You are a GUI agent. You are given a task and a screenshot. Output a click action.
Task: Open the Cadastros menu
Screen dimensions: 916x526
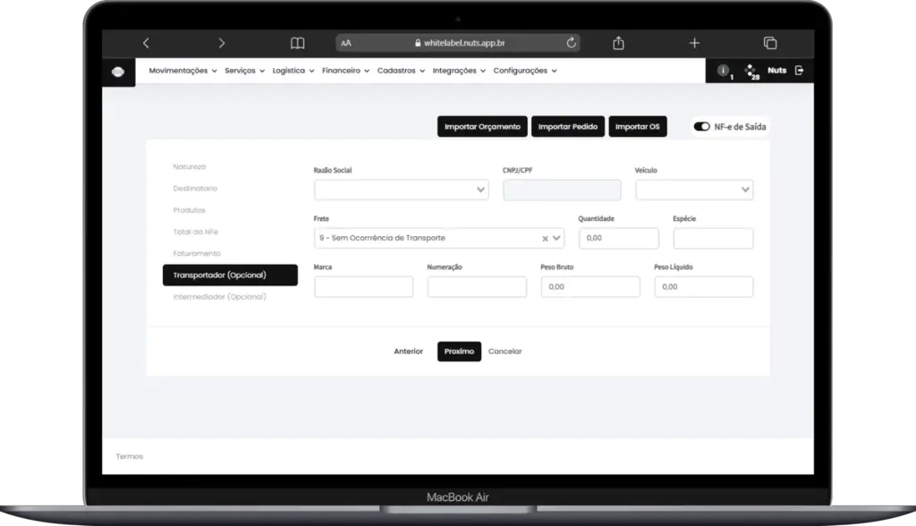pos(401,71)
